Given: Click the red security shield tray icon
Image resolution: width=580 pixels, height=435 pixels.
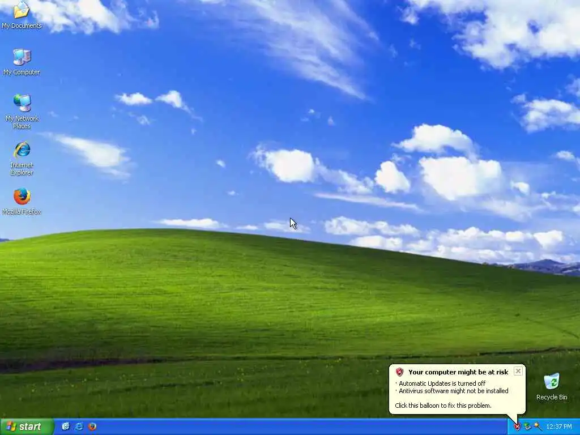Looking at the screenshot, I should (517, 427).
